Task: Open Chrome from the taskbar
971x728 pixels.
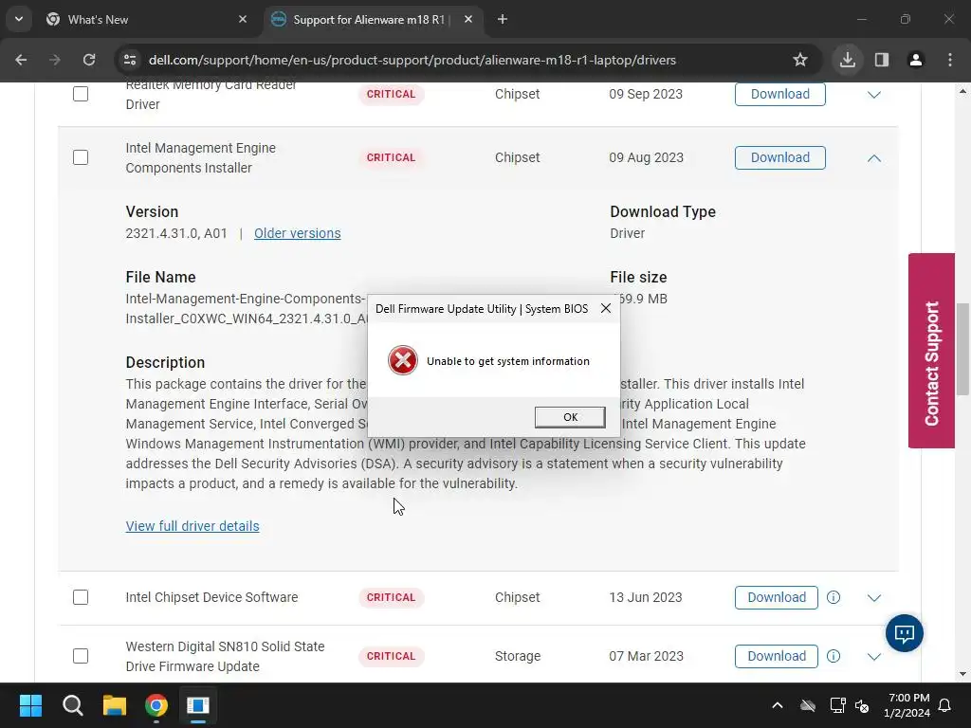Action: click(x=156, y=705)
